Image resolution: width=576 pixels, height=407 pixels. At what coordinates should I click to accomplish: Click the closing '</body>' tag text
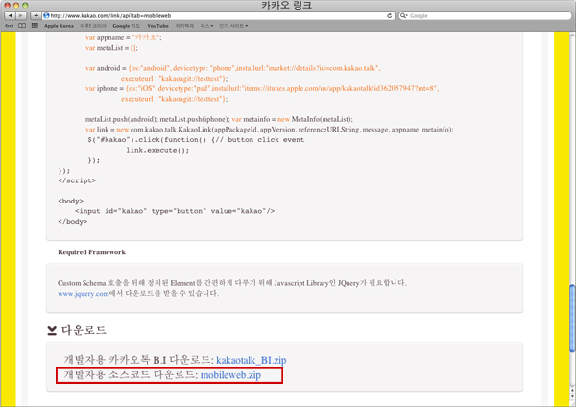pos(73,222)
